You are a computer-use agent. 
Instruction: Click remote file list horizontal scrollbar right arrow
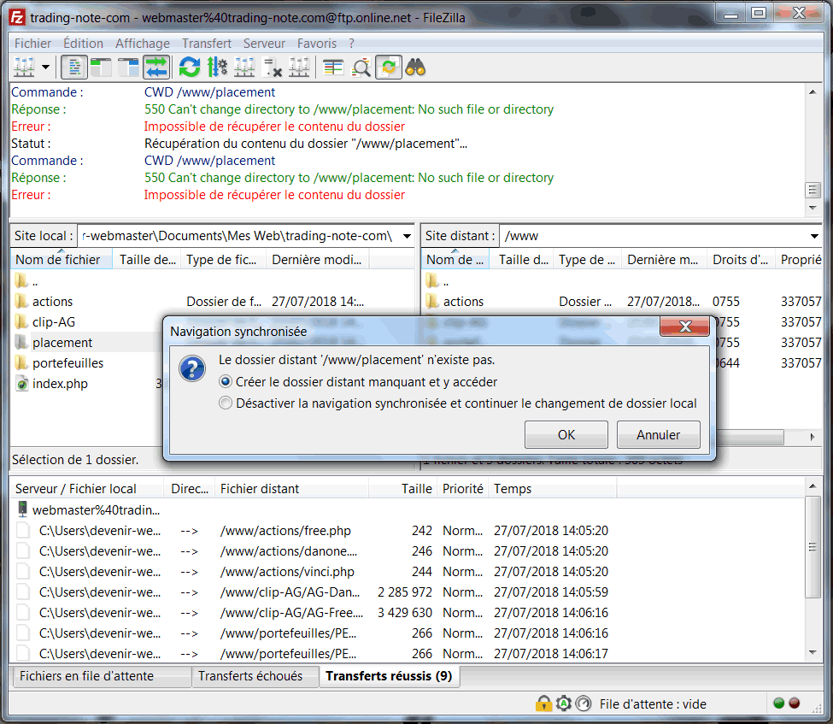[x=812, y=437]
